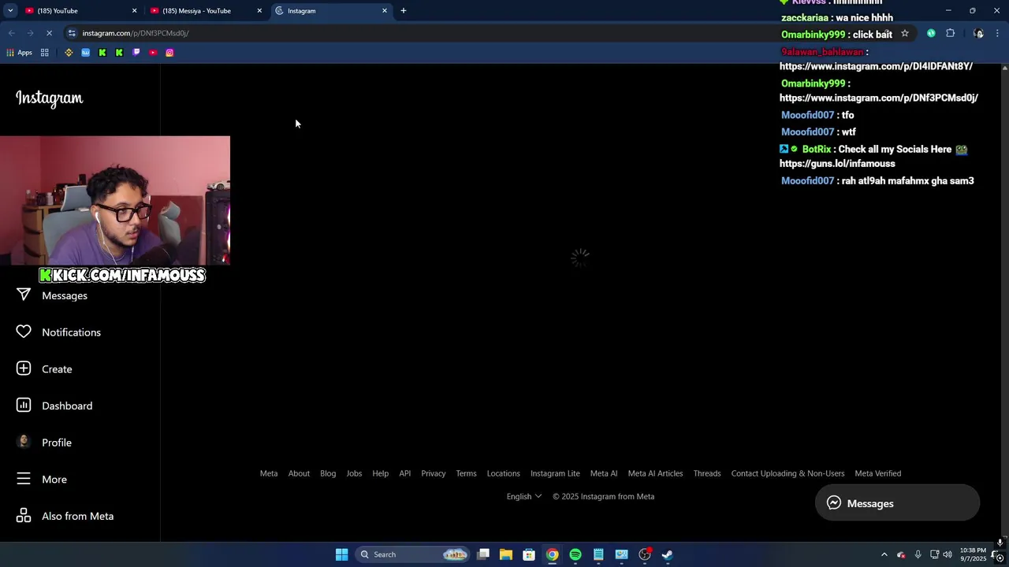Open the Dashboard chart sidebar icon
Screen dimensions: 1009x567
click(x=24, y=406)
